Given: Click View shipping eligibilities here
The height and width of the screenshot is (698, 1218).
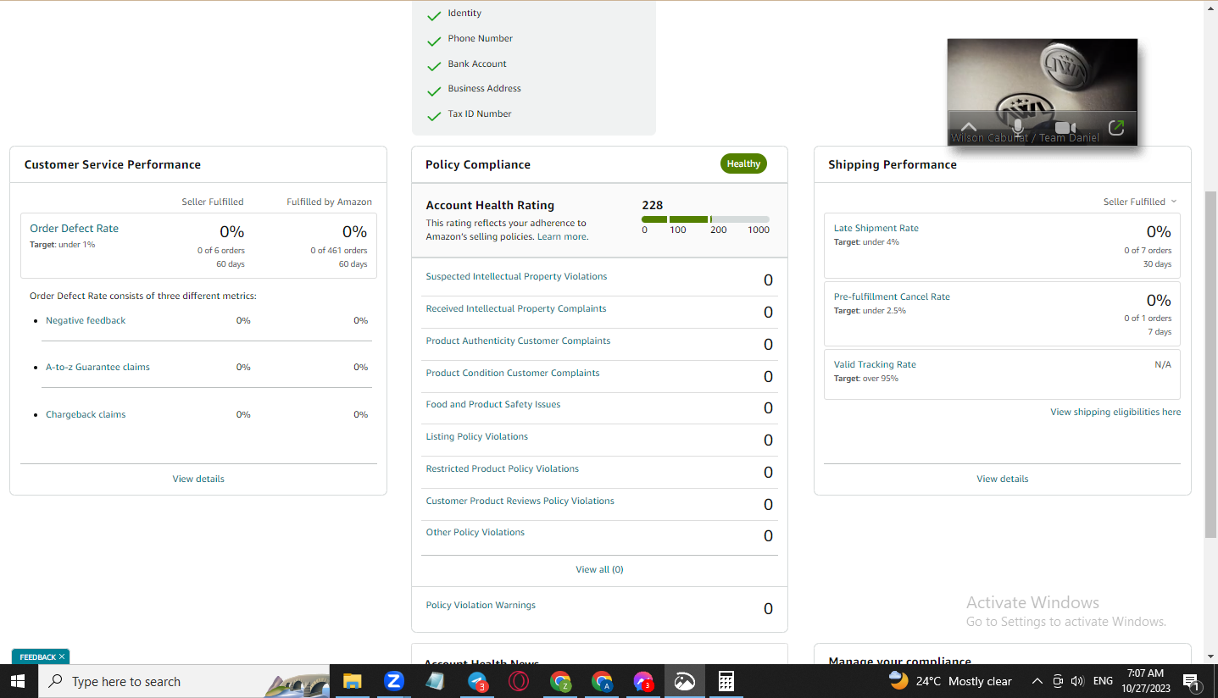Looking at the screenshot, I should point(1115,412).
